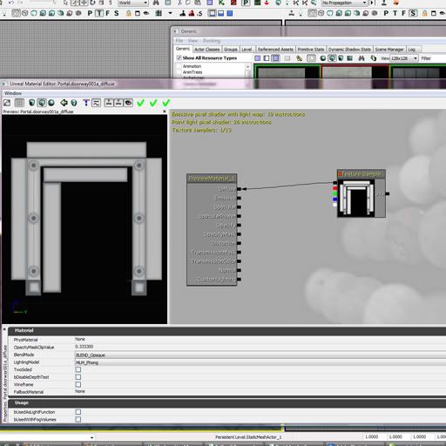Viewport: 446px width, 446px height.
Task: Switch to the Referenced Assets tab
Action: pyautogui.click(x=275, y=50)
